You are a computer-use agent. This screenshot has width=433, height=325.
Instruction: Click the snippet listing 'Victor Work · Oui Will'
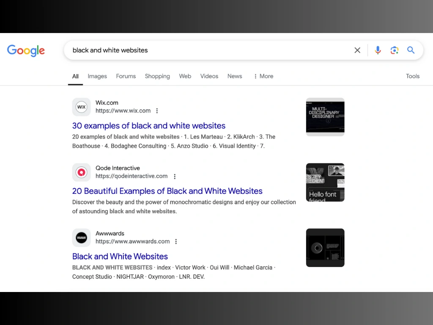(174, 272)
